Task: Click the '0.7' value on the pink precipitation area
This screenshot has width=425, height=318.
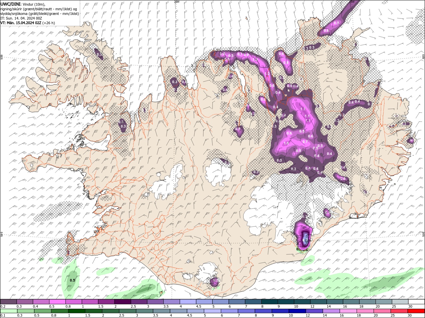Action: [305, 142]
